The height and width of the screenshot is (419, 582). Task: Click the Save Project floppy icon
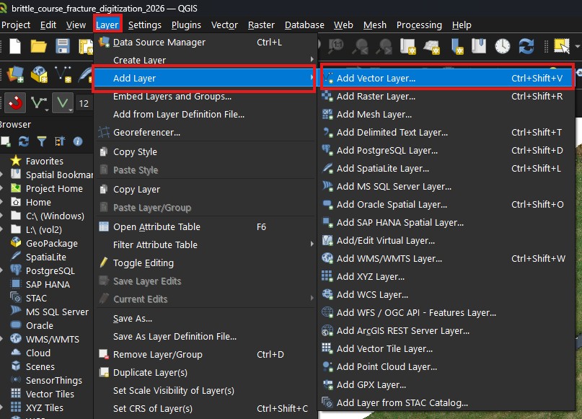[62, 46]
